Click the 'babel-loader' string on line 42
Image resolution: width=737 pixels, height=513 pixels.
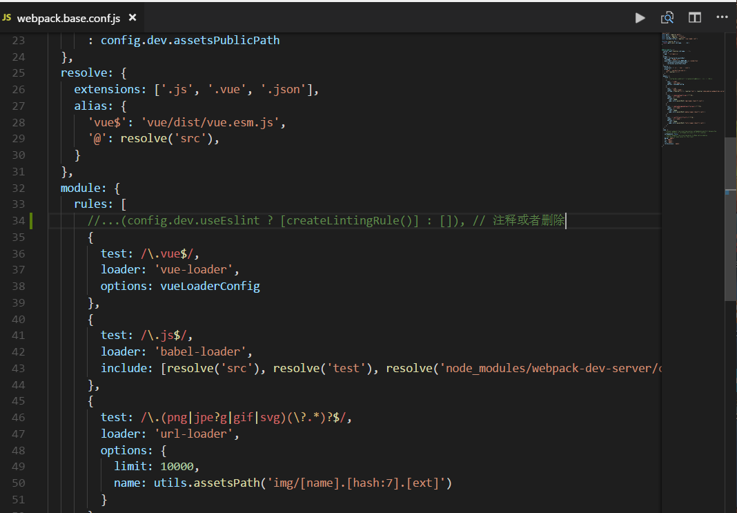[x=200, y=351]
